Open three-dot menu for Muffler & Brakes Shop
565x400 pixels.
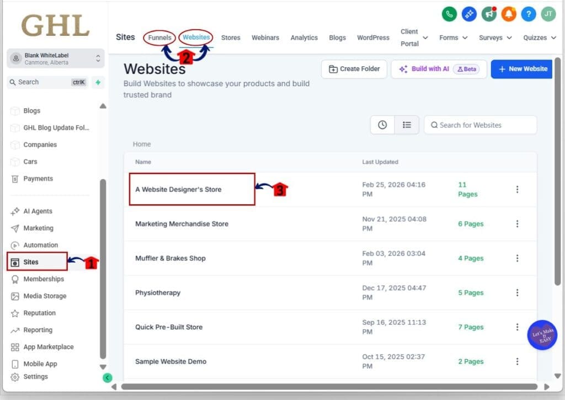tap(517, 258)
